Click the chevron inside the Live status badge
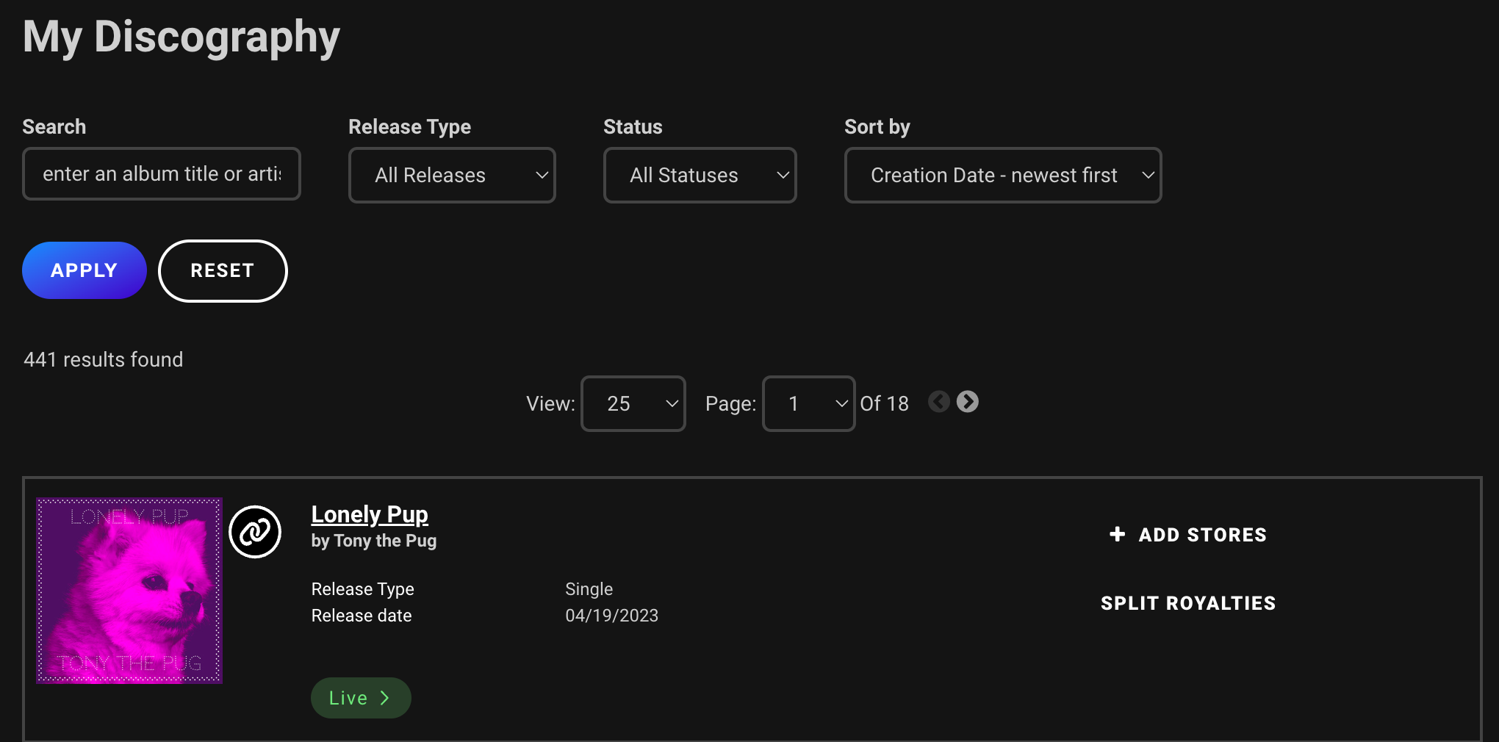The height and width of the screenshot is (742, 1499). click(x=385, y=697)
